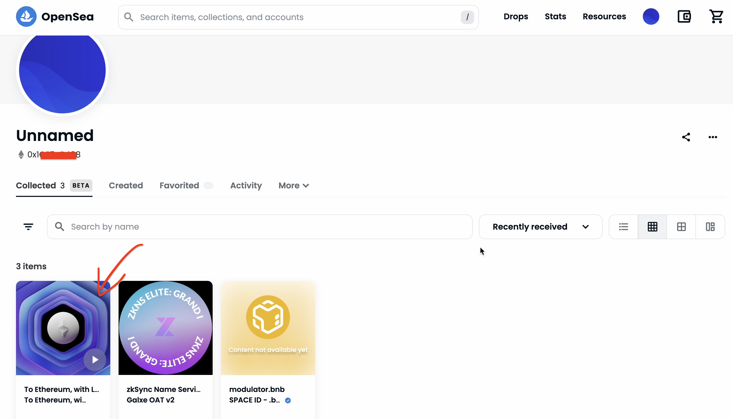This screenshot has height=419, width=733.
Task: Click the Search by name field
Action: pyautogui.click(x=259, y=227)
